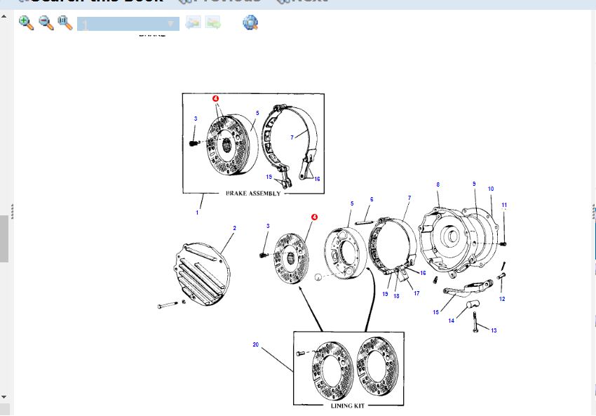Click callout 1 below the Brake Assembly box
Viewport: 596px width, 416px height.
click(197, 213)
